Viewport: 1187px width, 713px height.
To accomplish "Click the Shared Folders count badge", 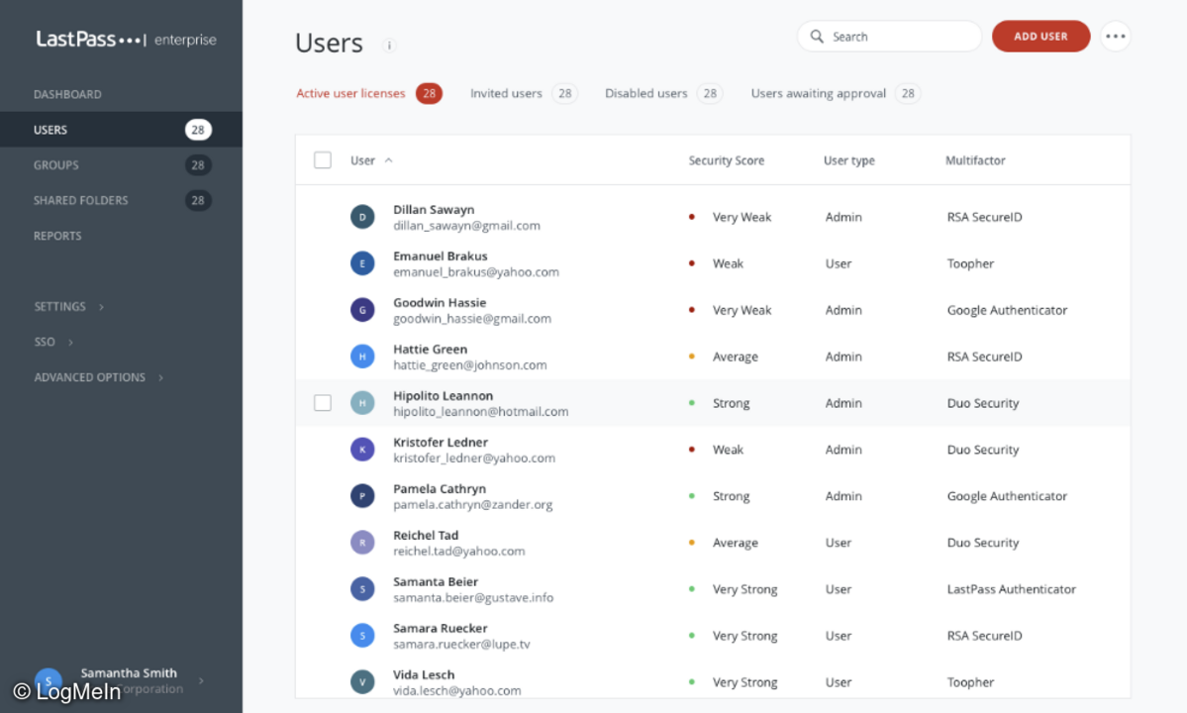I will tap(198, 201).
